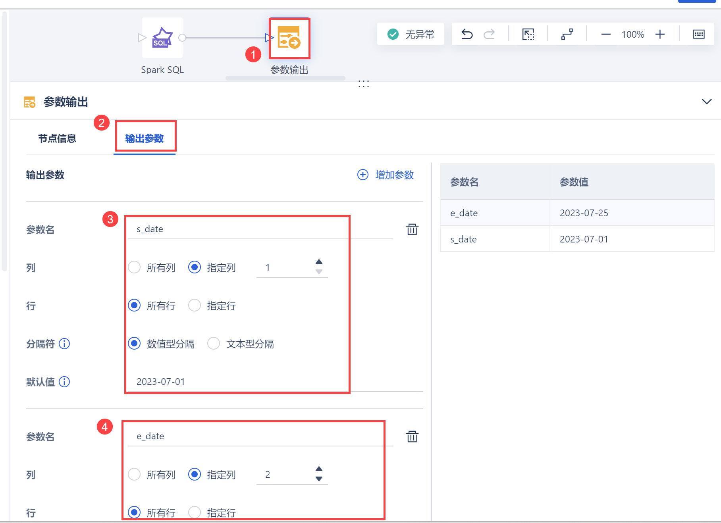Viewport: 721px width, 523px height.
Task: Click the fit-to-canvas selection icon
Action: pyautogui.click(x=528, y=35)
